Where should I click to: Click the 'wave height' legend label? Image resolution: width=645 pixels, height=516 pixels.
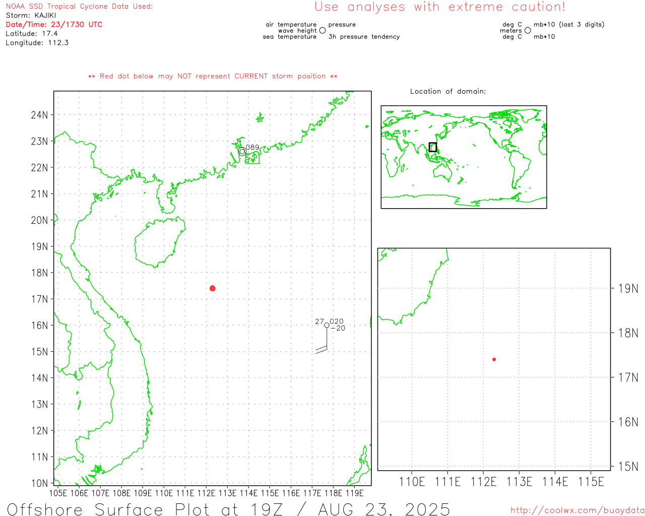[x=297, y=30]
